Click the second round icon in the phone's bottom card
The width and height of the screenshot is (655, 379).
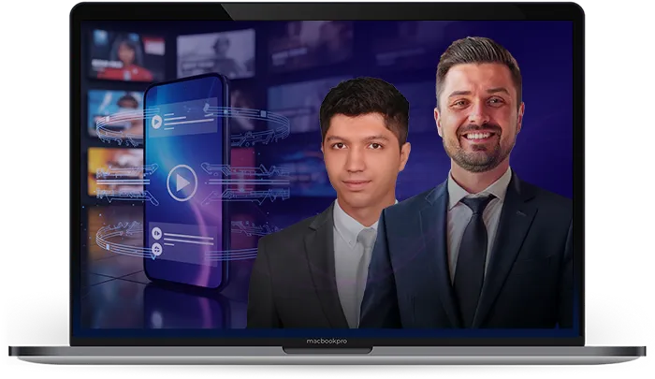156,250
